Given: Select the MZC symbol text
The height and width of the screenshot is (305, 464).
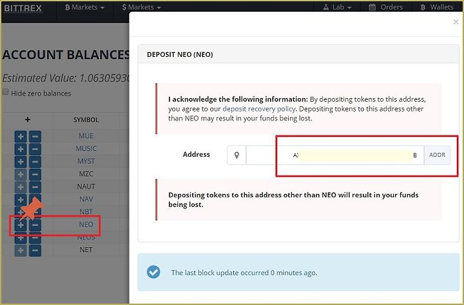Looking at the screenshot, I should click(86, 173).
